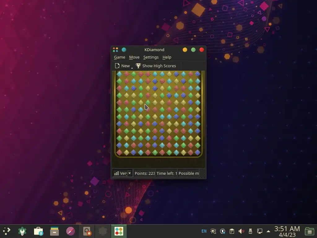The height and width of the screenshot is (238, 317).
Task: Open the muted volume tray icon
Action: coord(241,231)
